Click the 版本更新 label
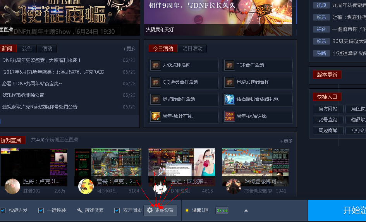Viewport: 366px width, 222px height. pyautogui.click(x=327, y=75)
